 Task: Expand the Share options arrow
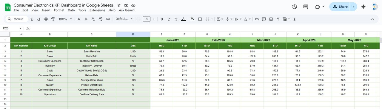[354, 7]
